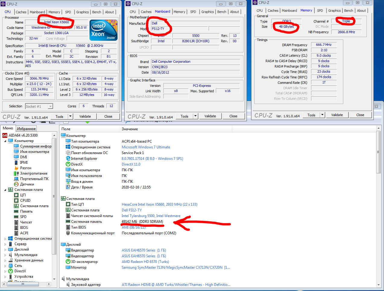
Task: Click AIDA64 v6.20.5300 root icon
Action: (5, 135)
